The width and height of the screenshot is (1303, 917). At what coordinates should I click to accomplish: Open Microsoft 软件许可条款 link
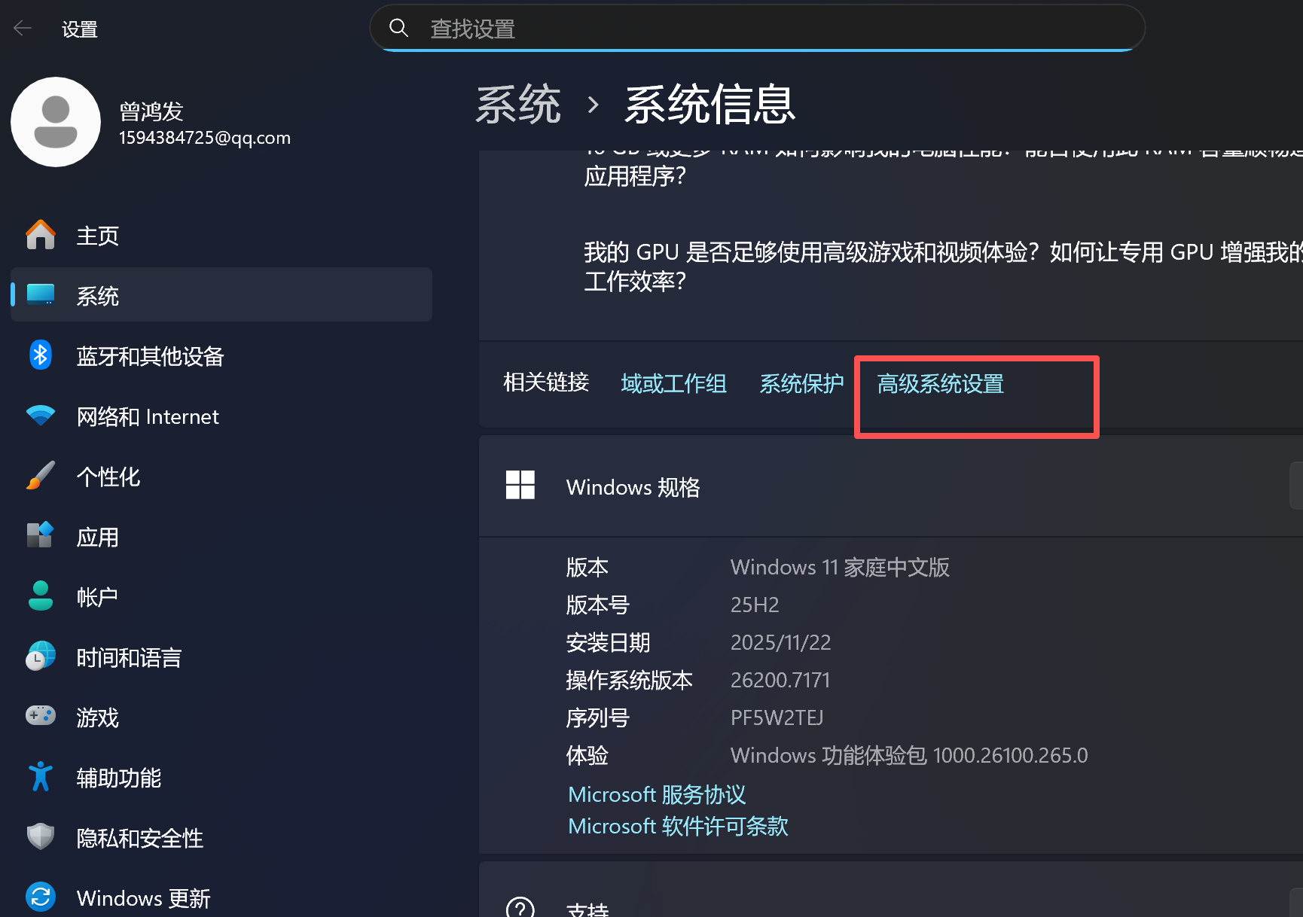click(x=678, y=827)
